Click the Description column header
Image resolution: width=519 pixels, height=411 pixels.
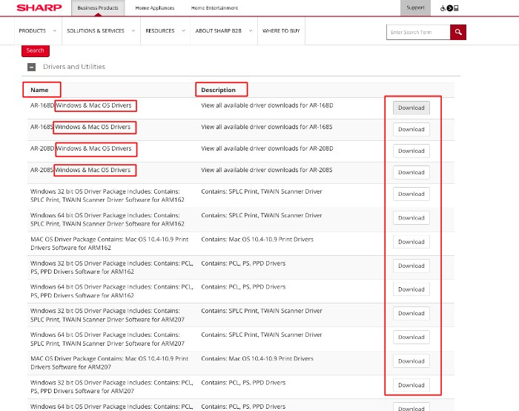pyautogui.click(x=219, y=90)
